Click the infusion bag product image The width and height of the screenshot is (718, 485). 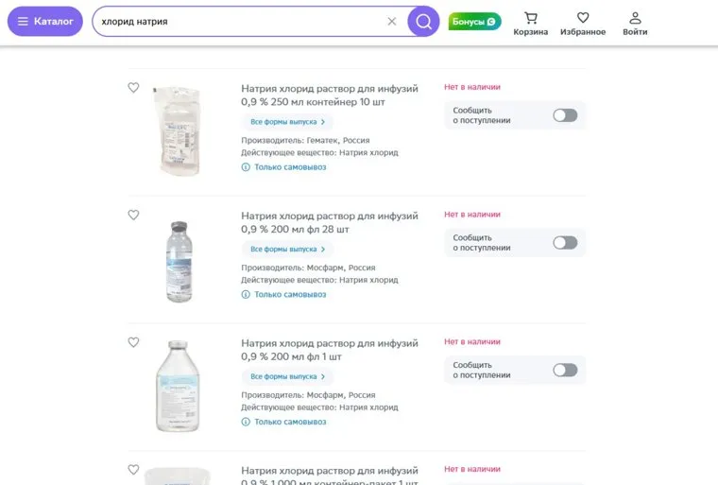coord(178,130)
